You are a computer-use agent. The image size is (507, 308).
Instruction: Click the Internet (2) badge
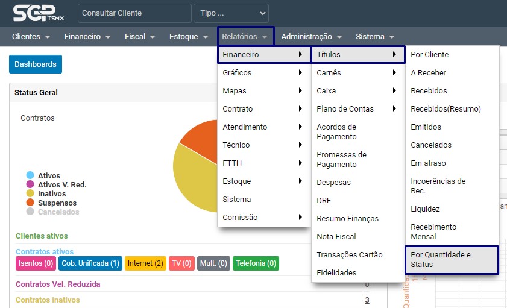(x=145, y=263)
